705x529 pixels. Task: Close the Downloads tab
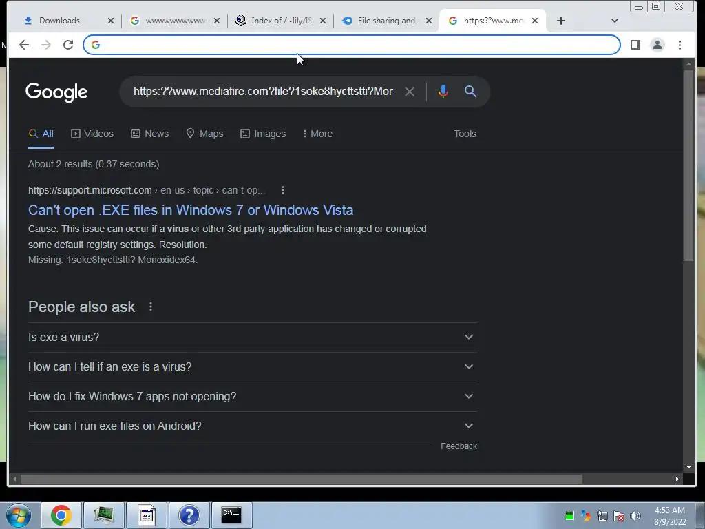[111, 21]
